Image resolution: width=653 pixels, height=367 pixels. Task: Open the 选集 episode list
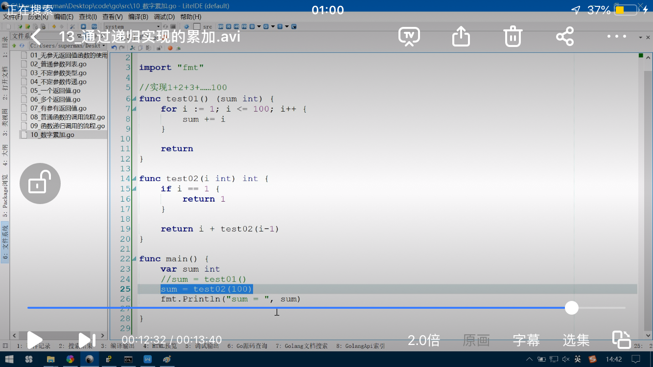tap(576, 340)
